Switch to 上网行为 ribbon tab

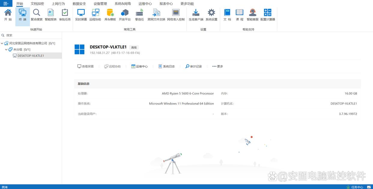[58, 4]
